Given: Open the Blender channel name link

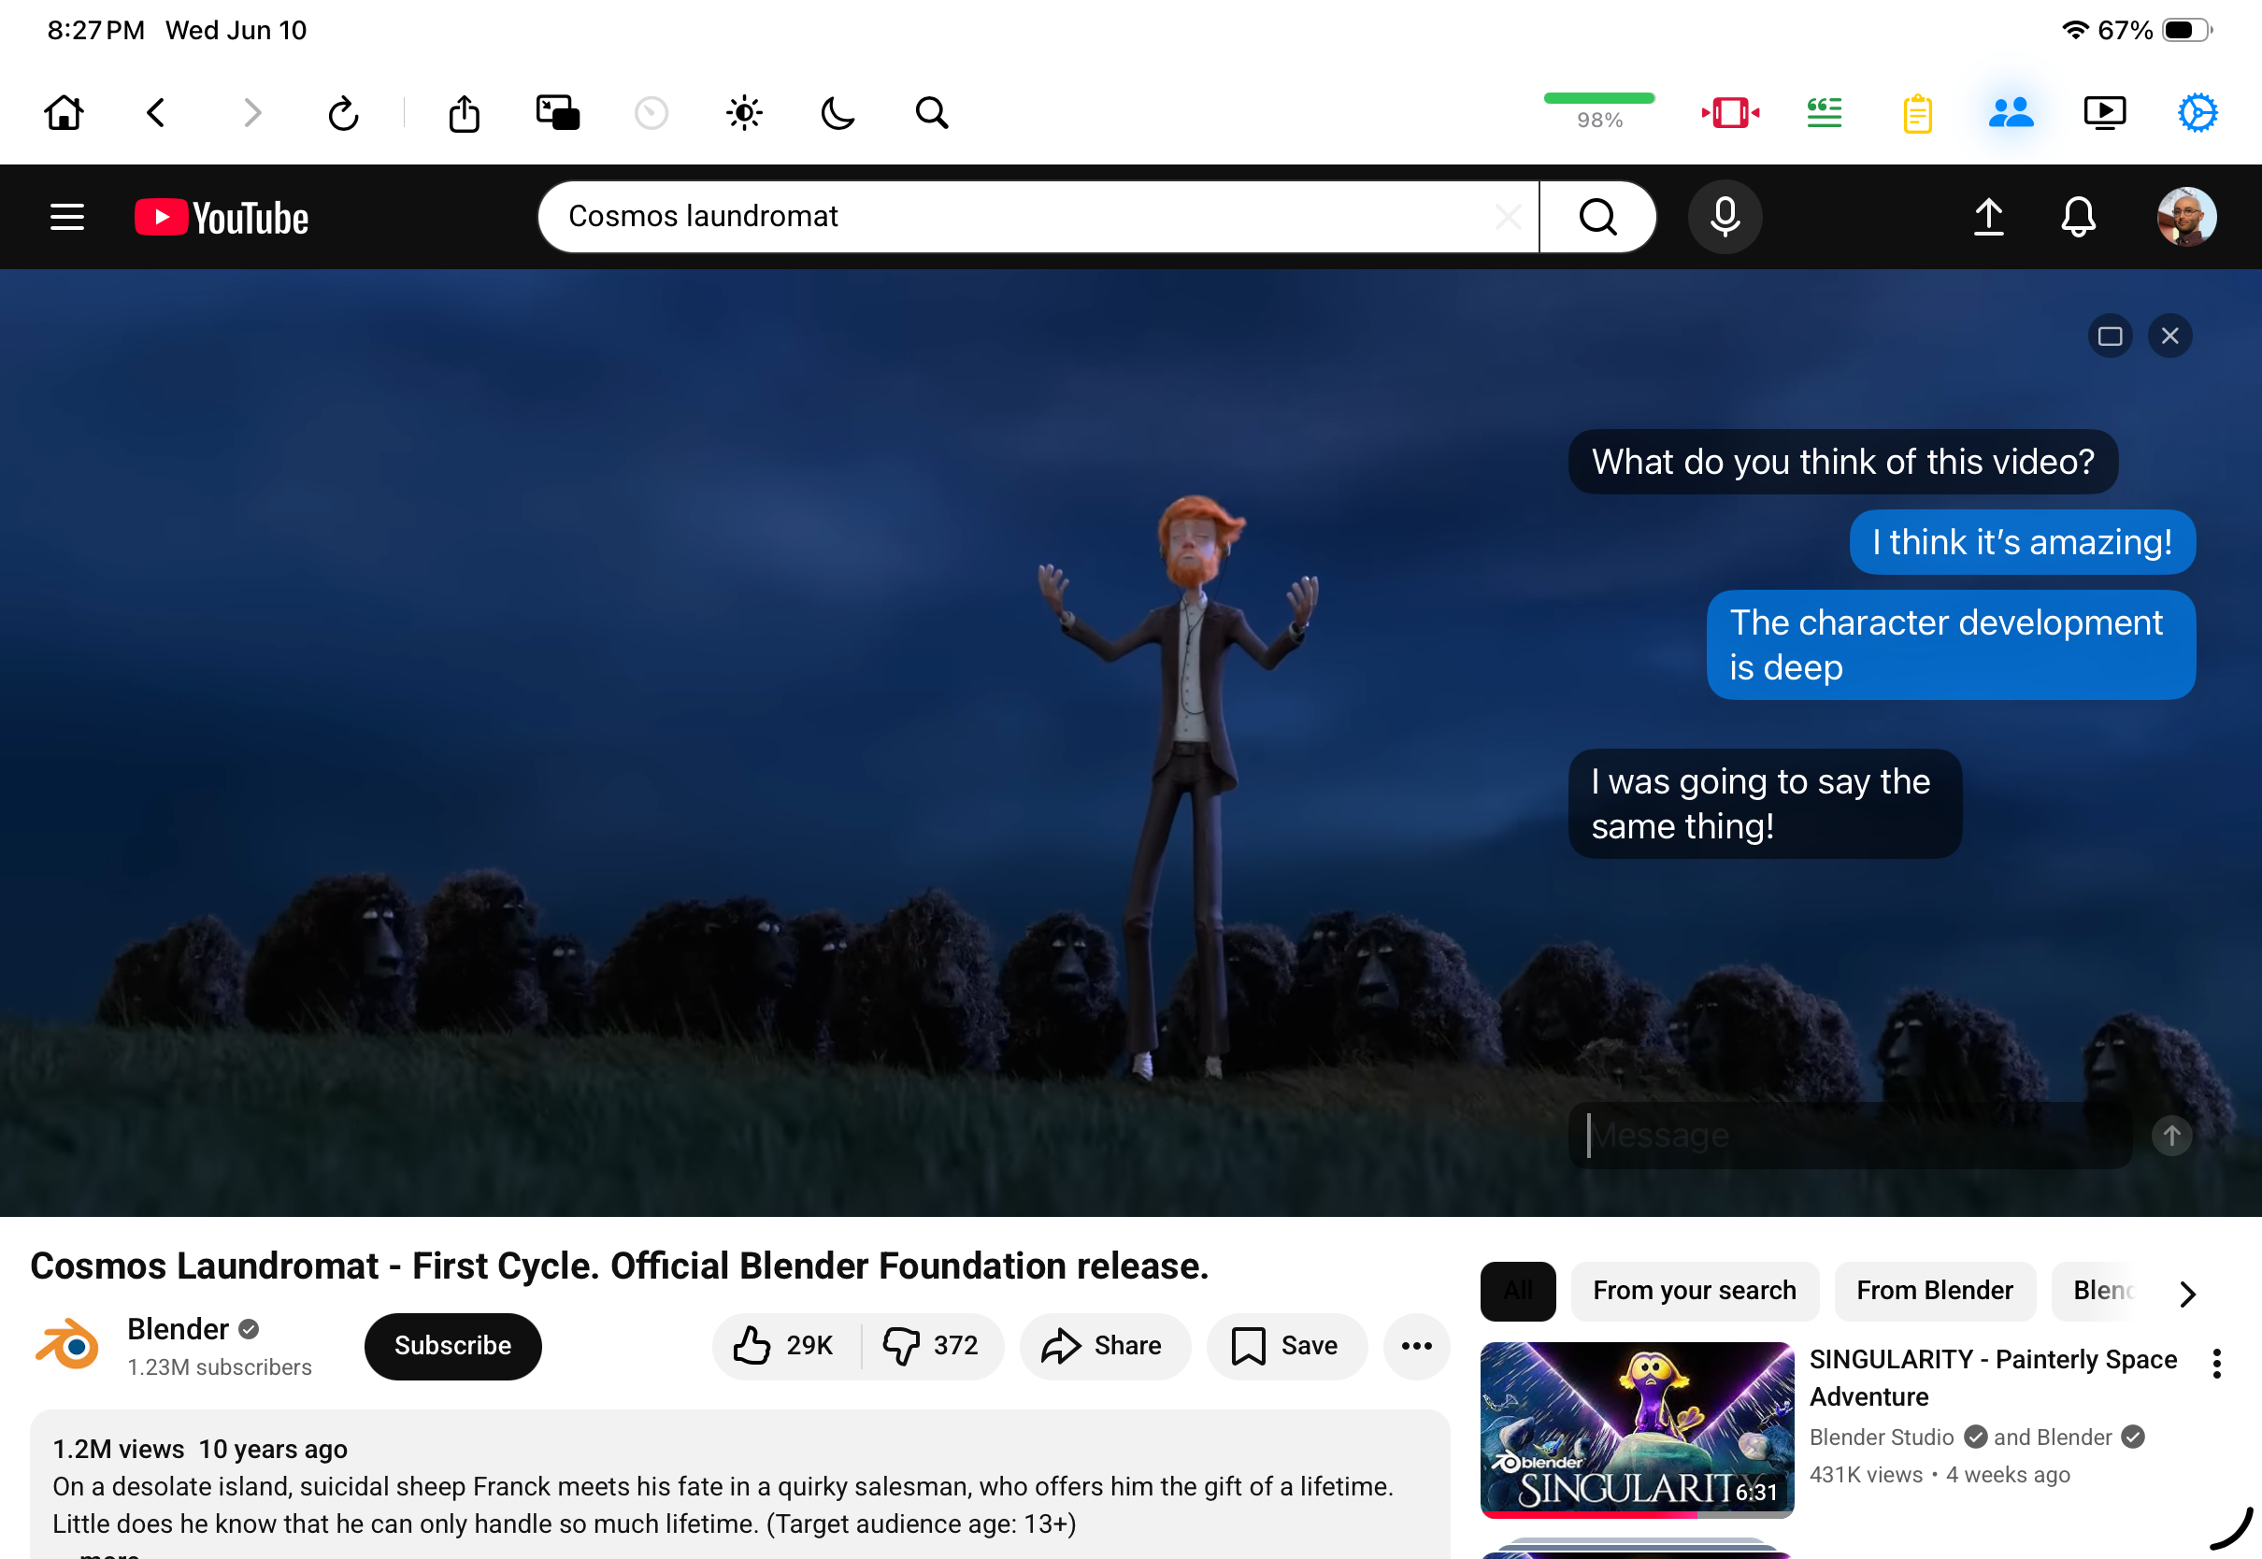Looking at the screenshot, I should point(178,1328).
